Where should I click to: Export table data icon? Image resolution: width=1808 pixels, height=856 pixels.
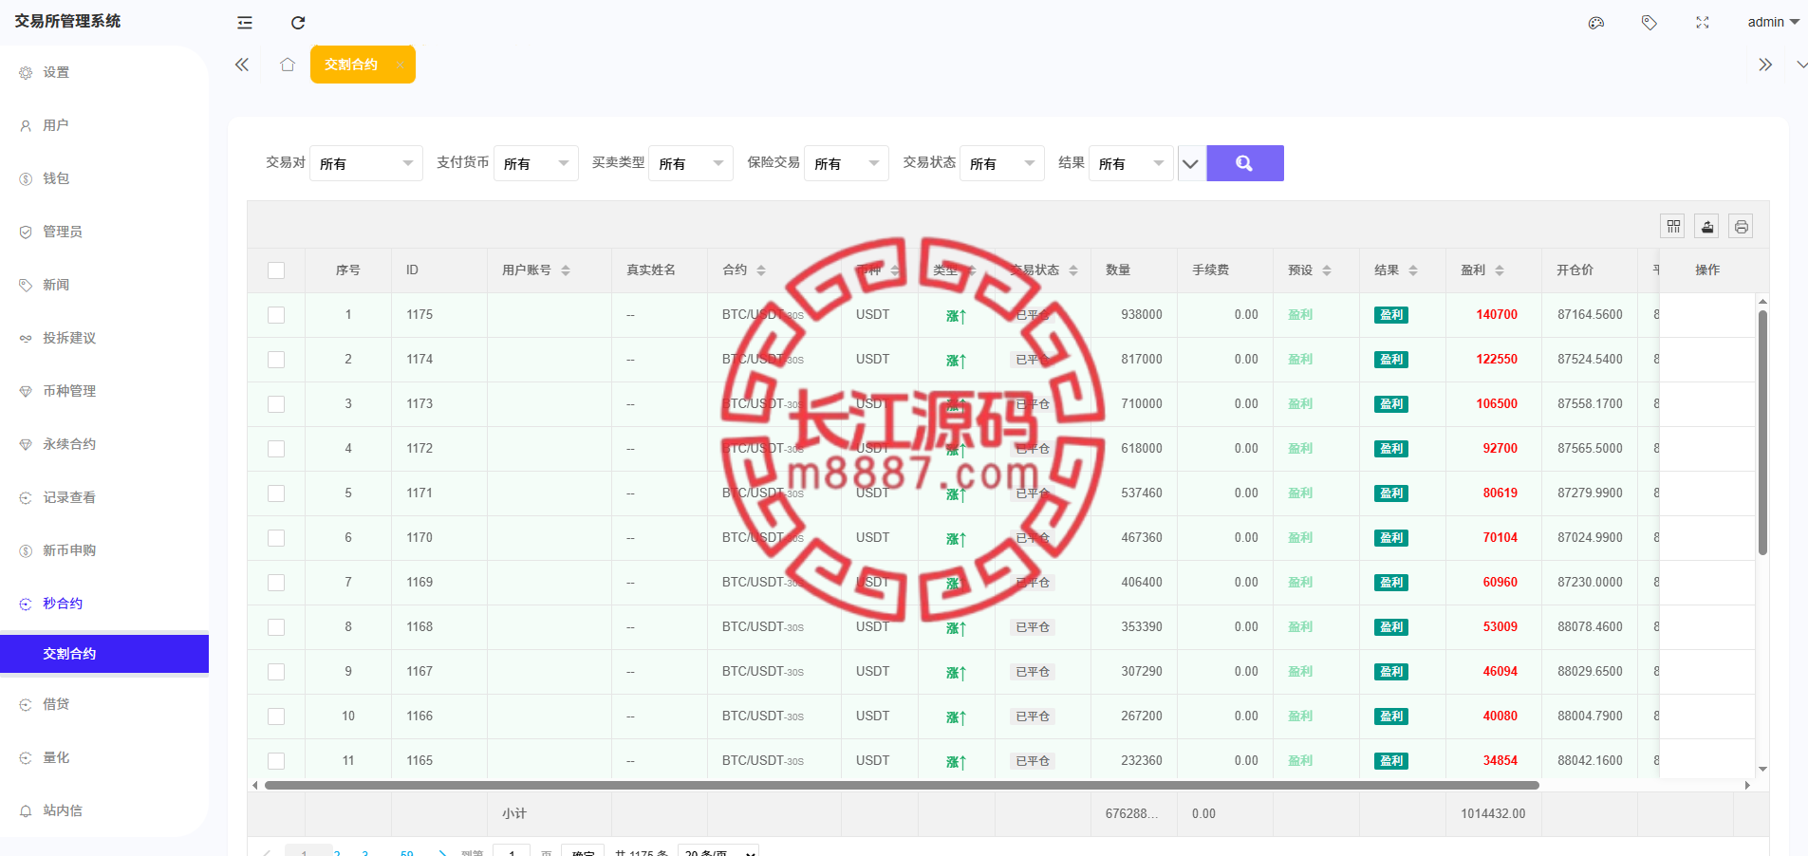(1707, 226)
